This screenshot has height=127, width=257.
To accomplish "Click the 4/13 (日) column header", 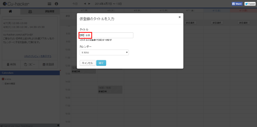I will [x=243, y=11].
